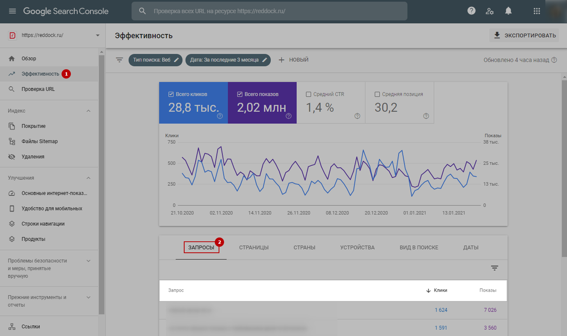The height and width of the screenshot is (336, 567).
Task: Open help for the Average CTR card
Action: [x=357, y=116]
